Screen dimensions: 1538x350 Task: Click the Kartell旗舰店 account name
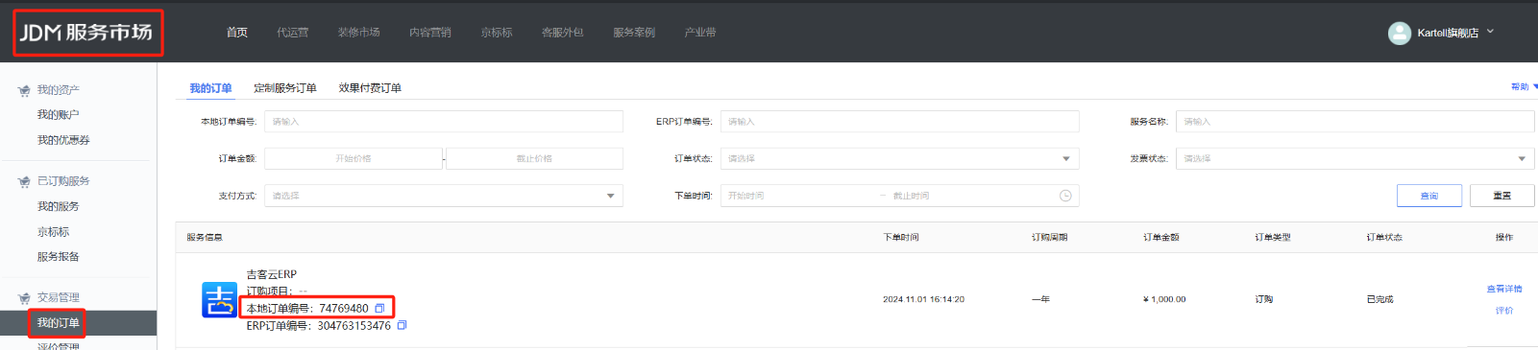click(1448, 33)
